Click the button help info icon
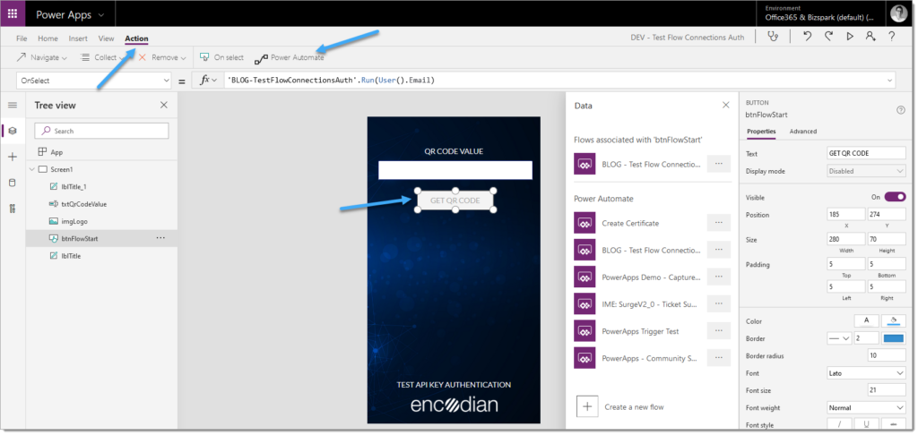The width and height of the screenshot is (918, 435). [901, 110]
